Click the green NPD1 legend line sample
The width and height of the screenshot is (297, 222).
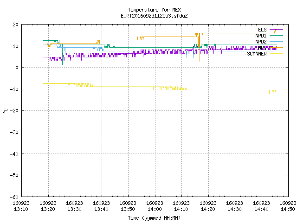click(x=276, y=36)
